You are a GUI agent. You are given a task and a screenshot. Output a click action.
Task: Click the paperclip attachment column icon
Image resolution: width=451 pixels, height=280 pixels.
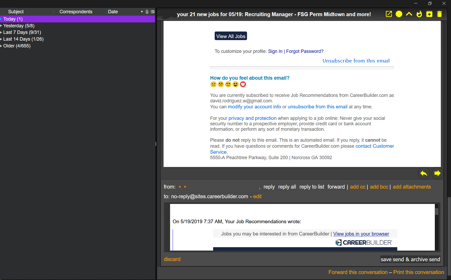tap(147, 11)
